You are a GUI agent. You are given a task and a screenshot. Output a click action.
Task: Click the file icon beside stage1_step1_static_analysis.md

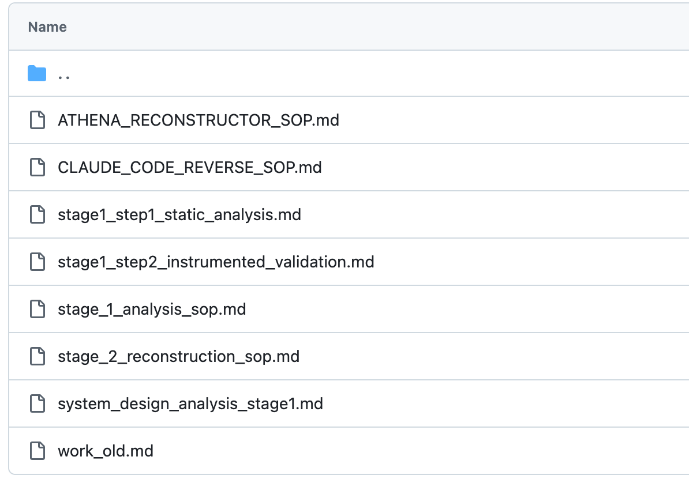click(x=38, y=215)
